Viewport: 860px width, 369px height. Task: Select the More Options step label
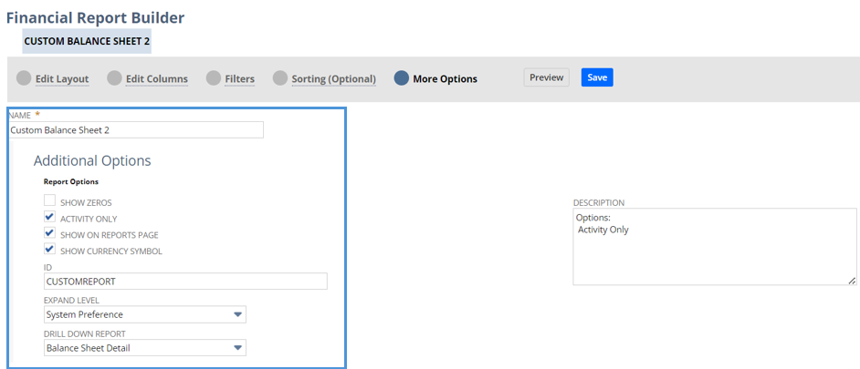point(445,79)
